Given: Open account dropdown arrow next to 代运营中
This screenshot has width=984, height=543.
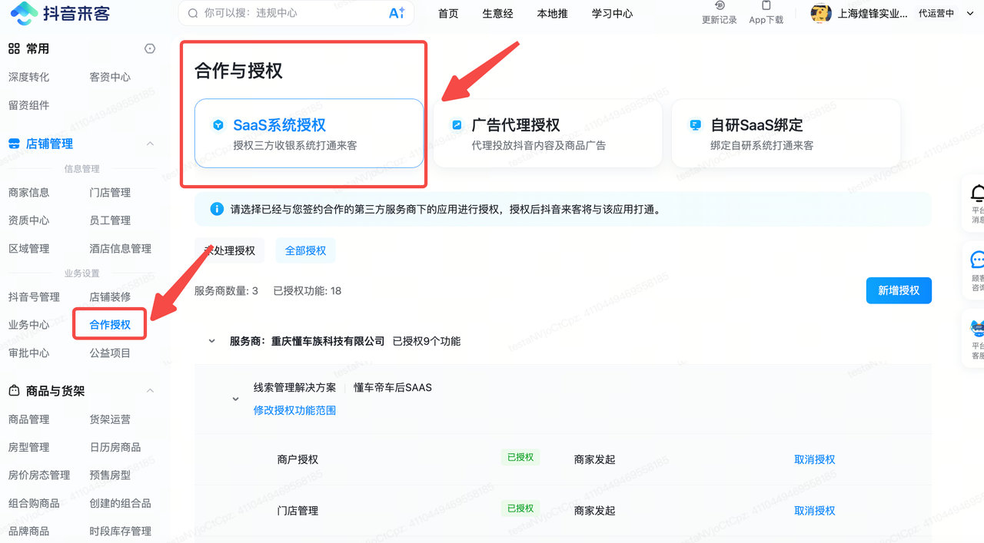Looking at the screenshot, I should coord(969,13).
